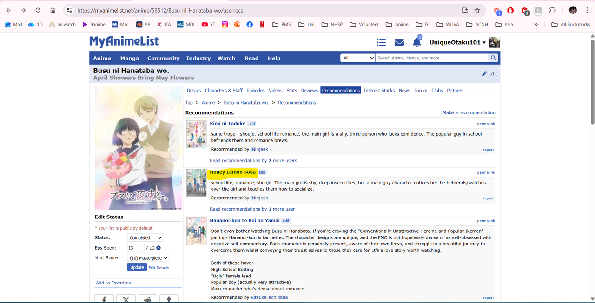Open the anime list icon in the header
This screenshot has height=303, width=595.
coord(381,42)
